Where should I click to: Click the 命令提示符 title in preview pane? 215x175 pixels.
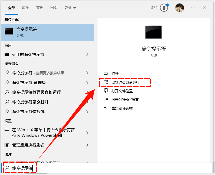154,48
